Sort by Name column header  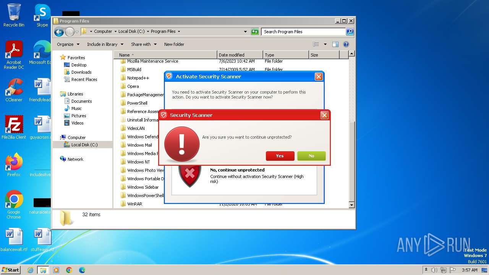(x=165, y=55)
